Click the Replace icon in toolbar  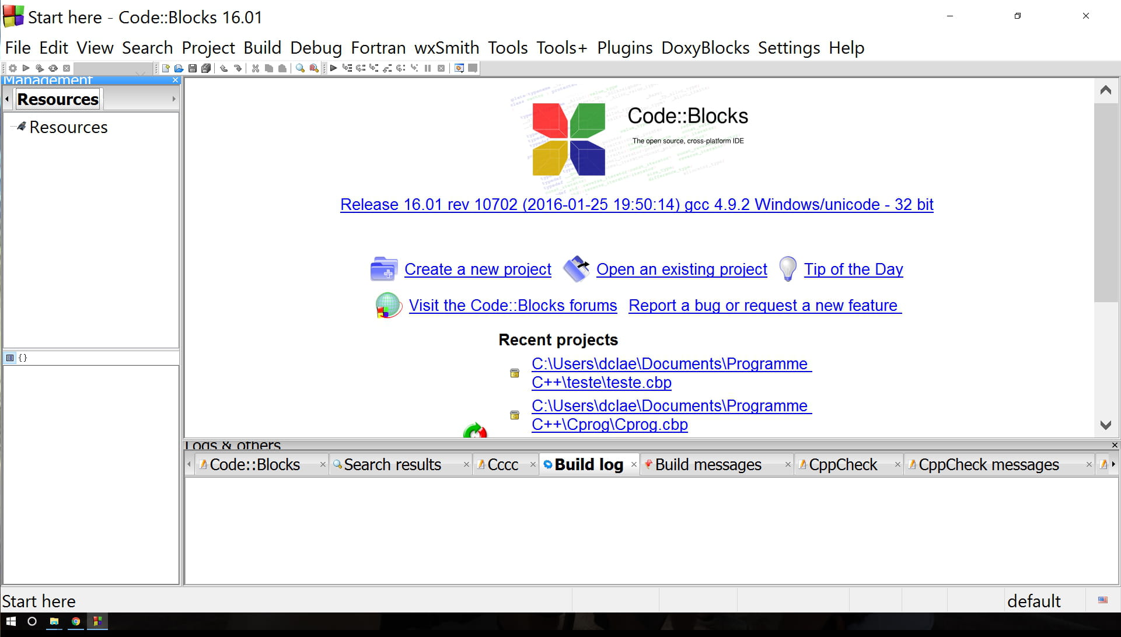point(314,68)
